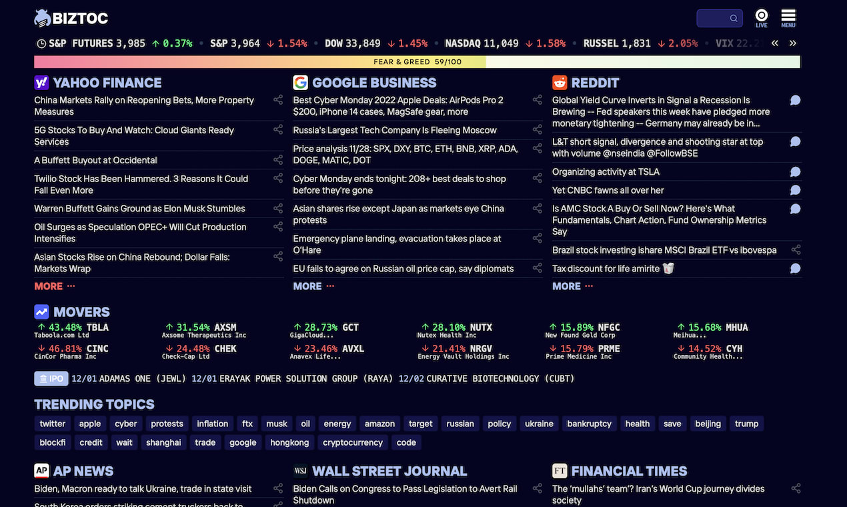Share the 5G Stocks To Buy article
The image size is (847, 507).
[278, 130]
